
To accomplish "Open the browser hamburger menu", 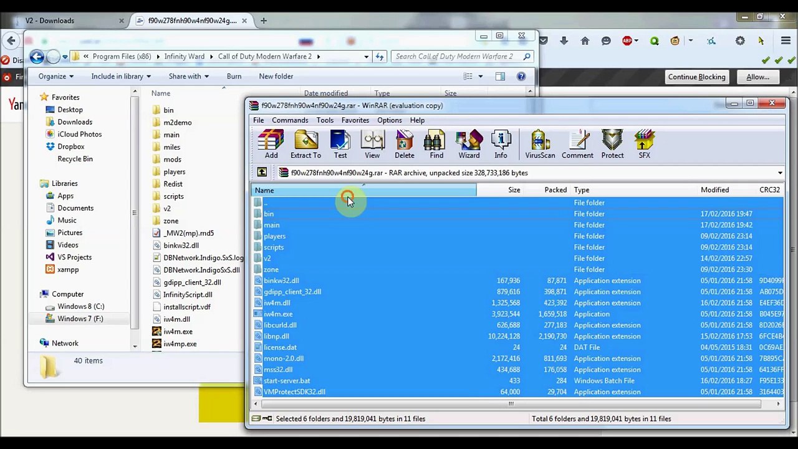I will 786,41.
